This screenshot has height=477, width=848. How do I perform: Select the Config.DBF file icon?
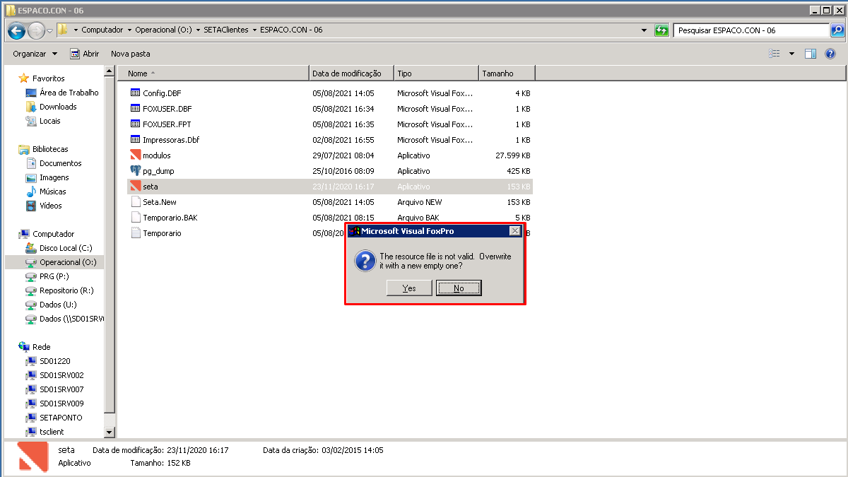136,93
